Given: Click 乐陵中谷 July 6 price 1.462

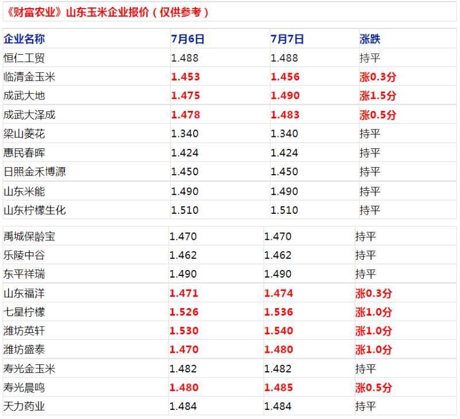Looking at the screenshot, I should coord(183,255).
